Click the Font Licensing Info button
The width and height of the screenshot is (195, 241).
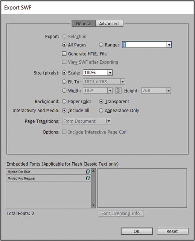coord(121,213)
